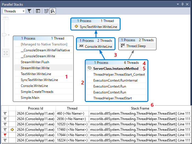The width and height of the screenshot is (192, 144).
Task: Select the StreamWriter.Write frame
Action: click(x=35, y=68)
